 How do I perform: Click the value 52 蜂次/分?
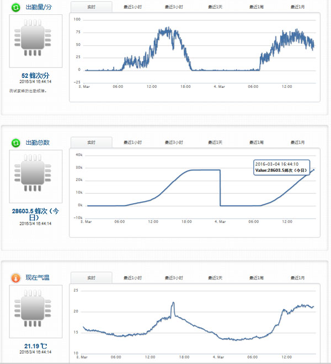pos(35,76)
